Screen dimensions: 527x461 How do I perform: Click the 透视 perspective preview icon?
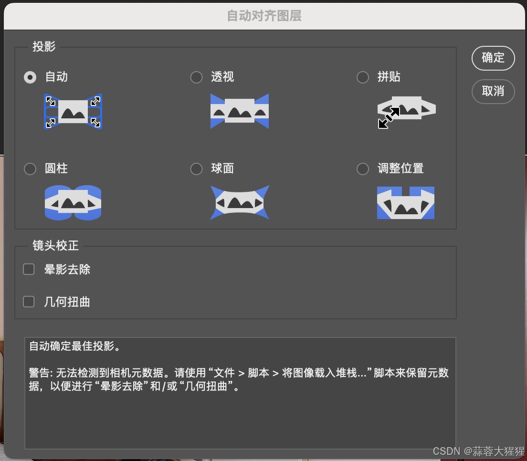[x=240, y=111]
